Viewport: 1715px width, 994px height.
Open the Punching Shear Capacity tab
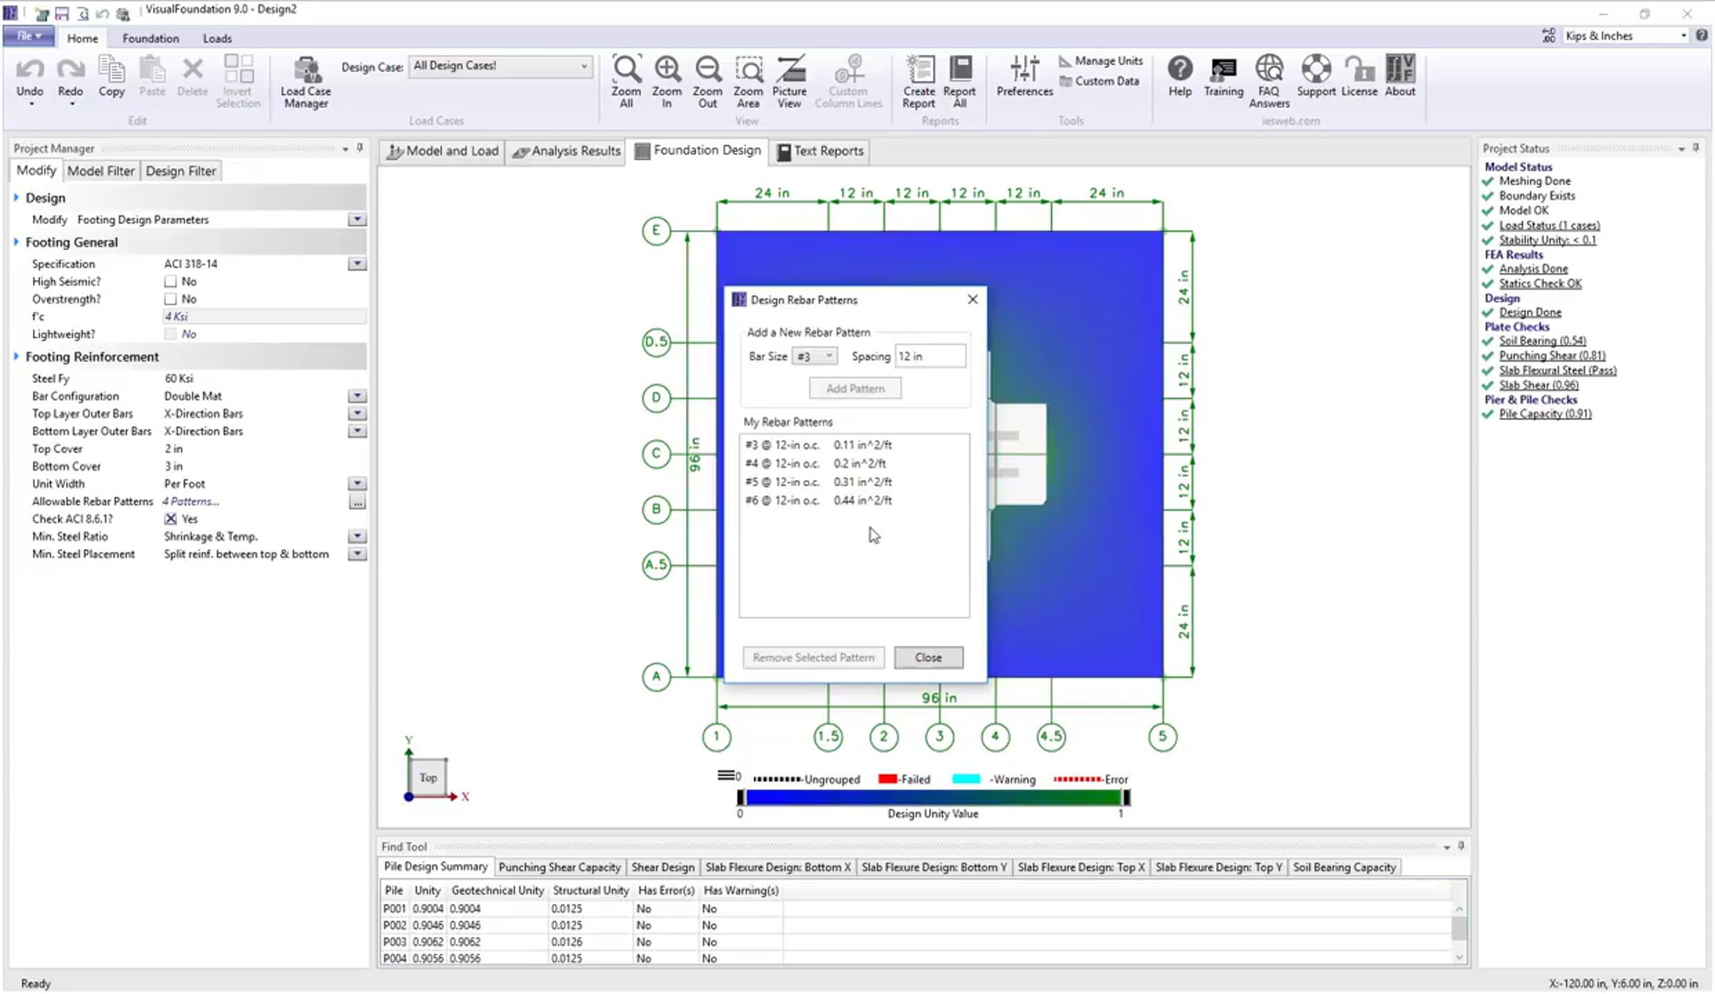560,867
